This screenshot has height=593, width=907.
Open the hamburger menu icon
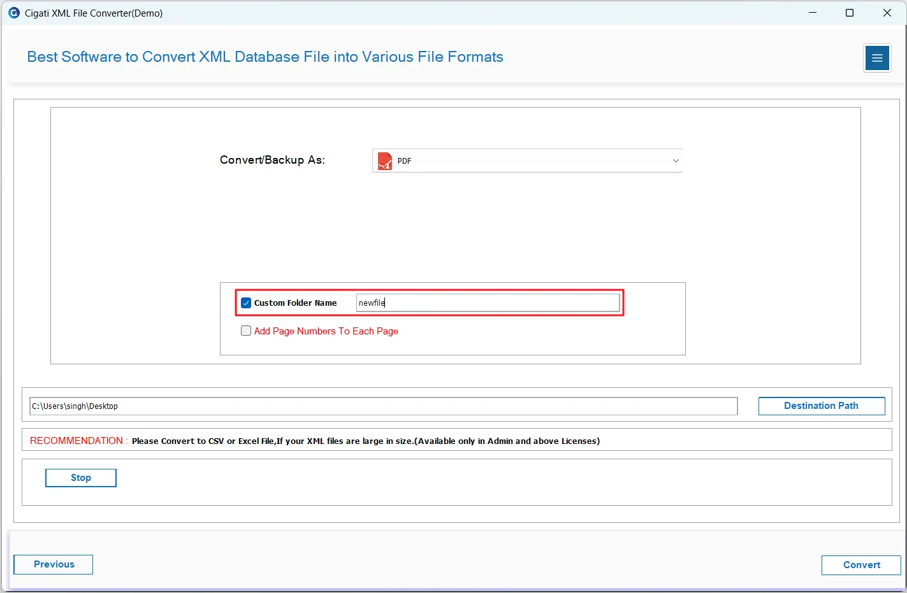tap(877, 59)
